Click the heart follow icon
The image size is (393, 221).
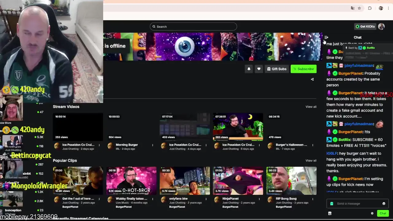(259, 69)
